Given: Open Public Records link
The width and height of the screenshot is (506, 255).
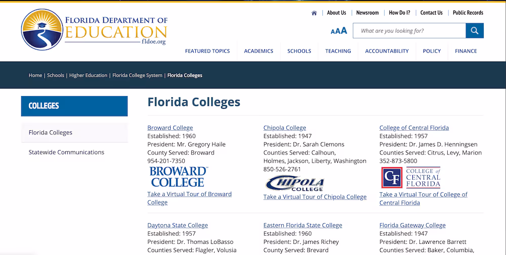Looking at the screenshot, I should pos(468,13).
